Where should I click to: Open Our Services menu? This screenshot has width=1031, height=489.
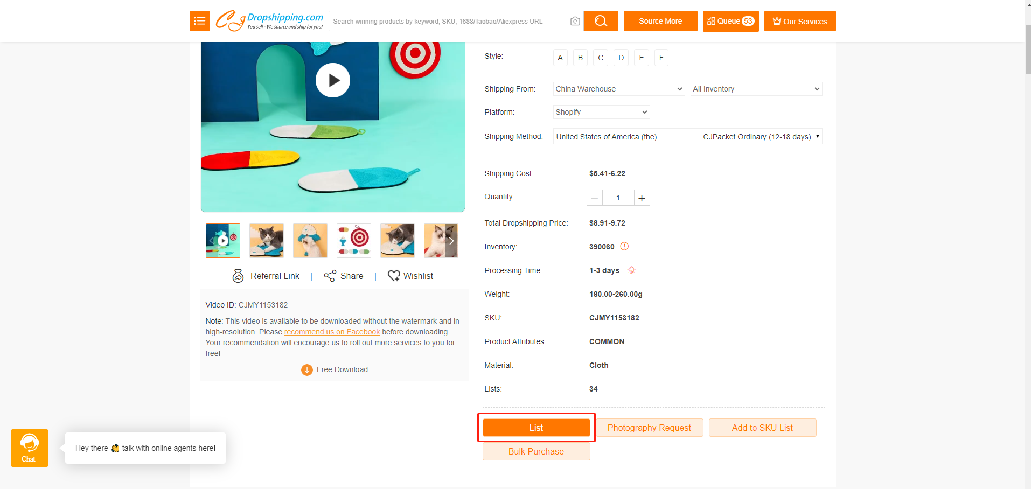pos(800,21)
